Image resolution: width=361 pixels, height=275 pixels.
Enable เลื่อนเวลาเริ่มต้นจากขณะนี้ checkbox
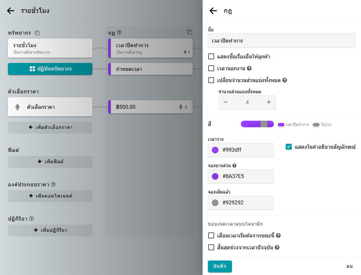tap(212, 235)
